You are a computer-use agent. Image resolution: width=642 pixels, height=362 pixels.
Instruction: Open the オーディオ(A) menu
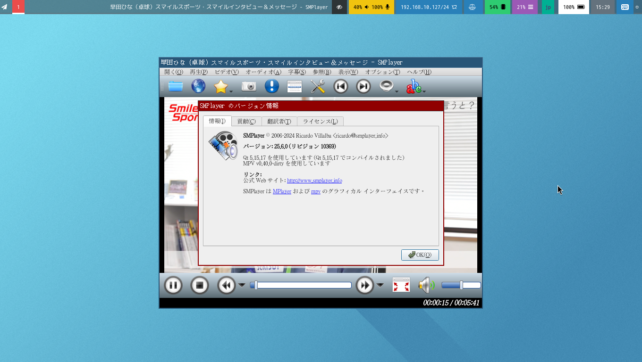(263, 72)
